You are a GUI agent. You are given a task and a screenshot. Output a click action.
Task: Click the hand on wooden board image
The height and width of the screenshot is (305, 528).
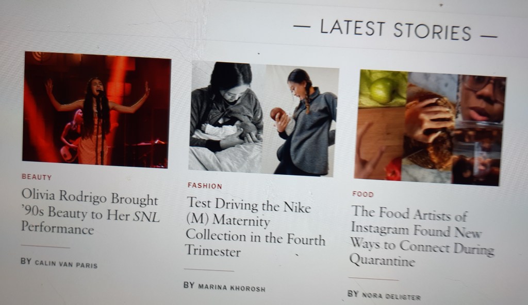pos(379,143)
